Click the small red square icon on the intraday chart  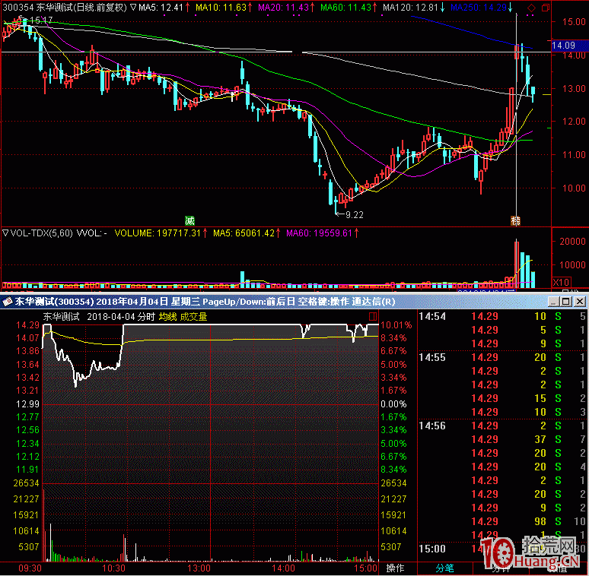coord(373,317)
